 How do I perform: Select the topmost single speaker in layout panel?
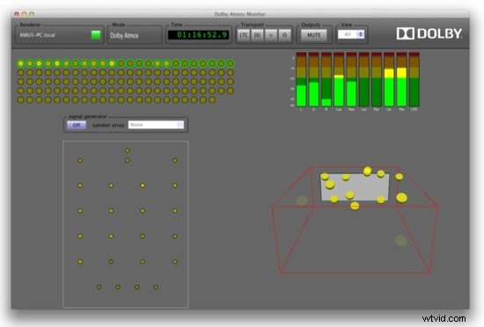pos(128,150)
